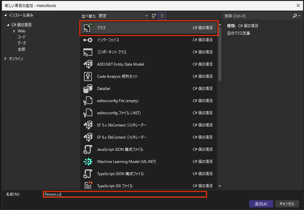Close the 新しい項目の追加 dialog

click(298, 6)
